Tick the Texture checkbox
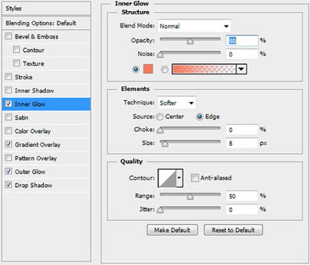The image size is (310, 265). 17,63
